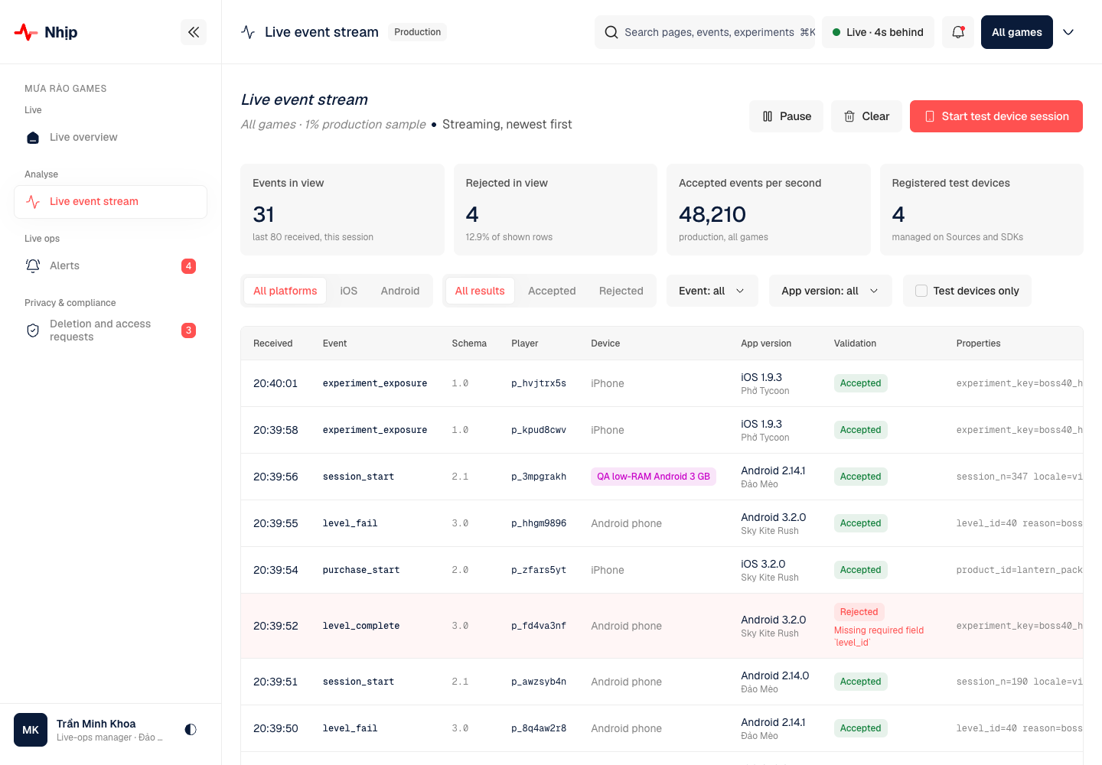The image size is (1102, 765).
Task: Open the Event: all dropdown
Action: (x=712, y=291)
